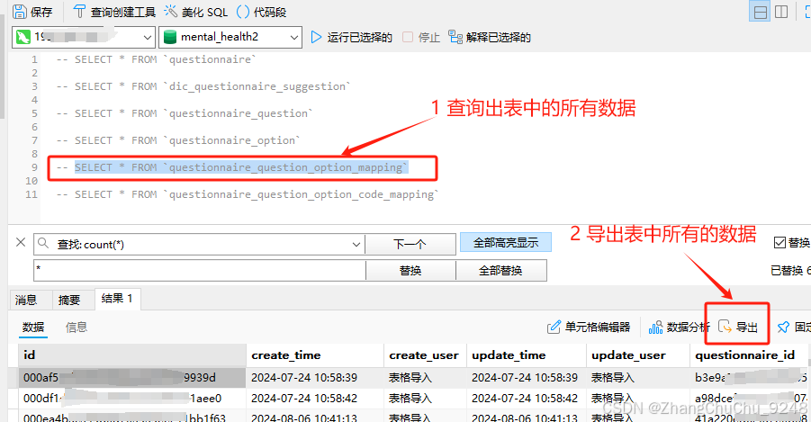The image size is (811, 422).
Task: Select the id cell starting 000df1
Action: coord(132,399)
